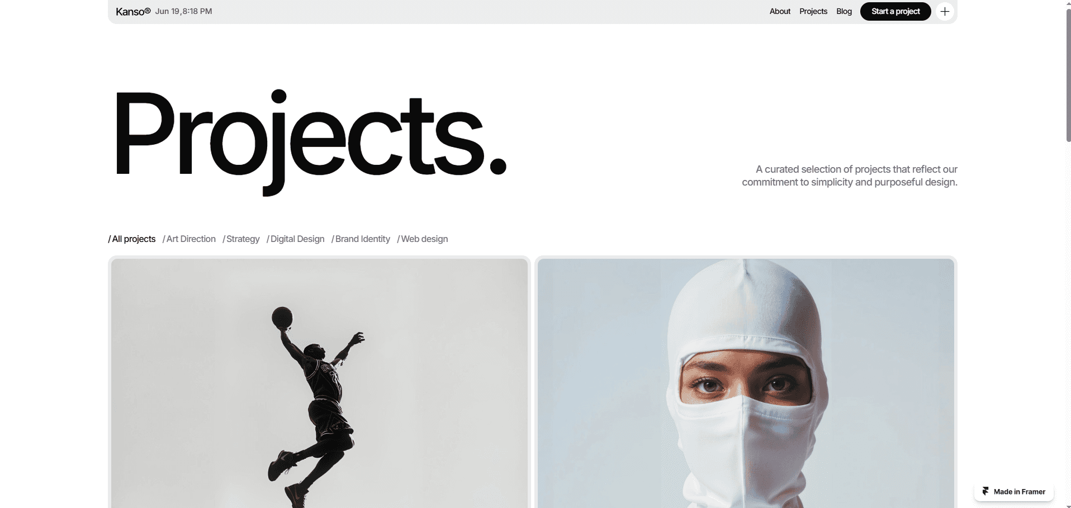Select the Brand Identity filter
The height and width of the screenshot is (508, 1071).
tap(361, 239)
